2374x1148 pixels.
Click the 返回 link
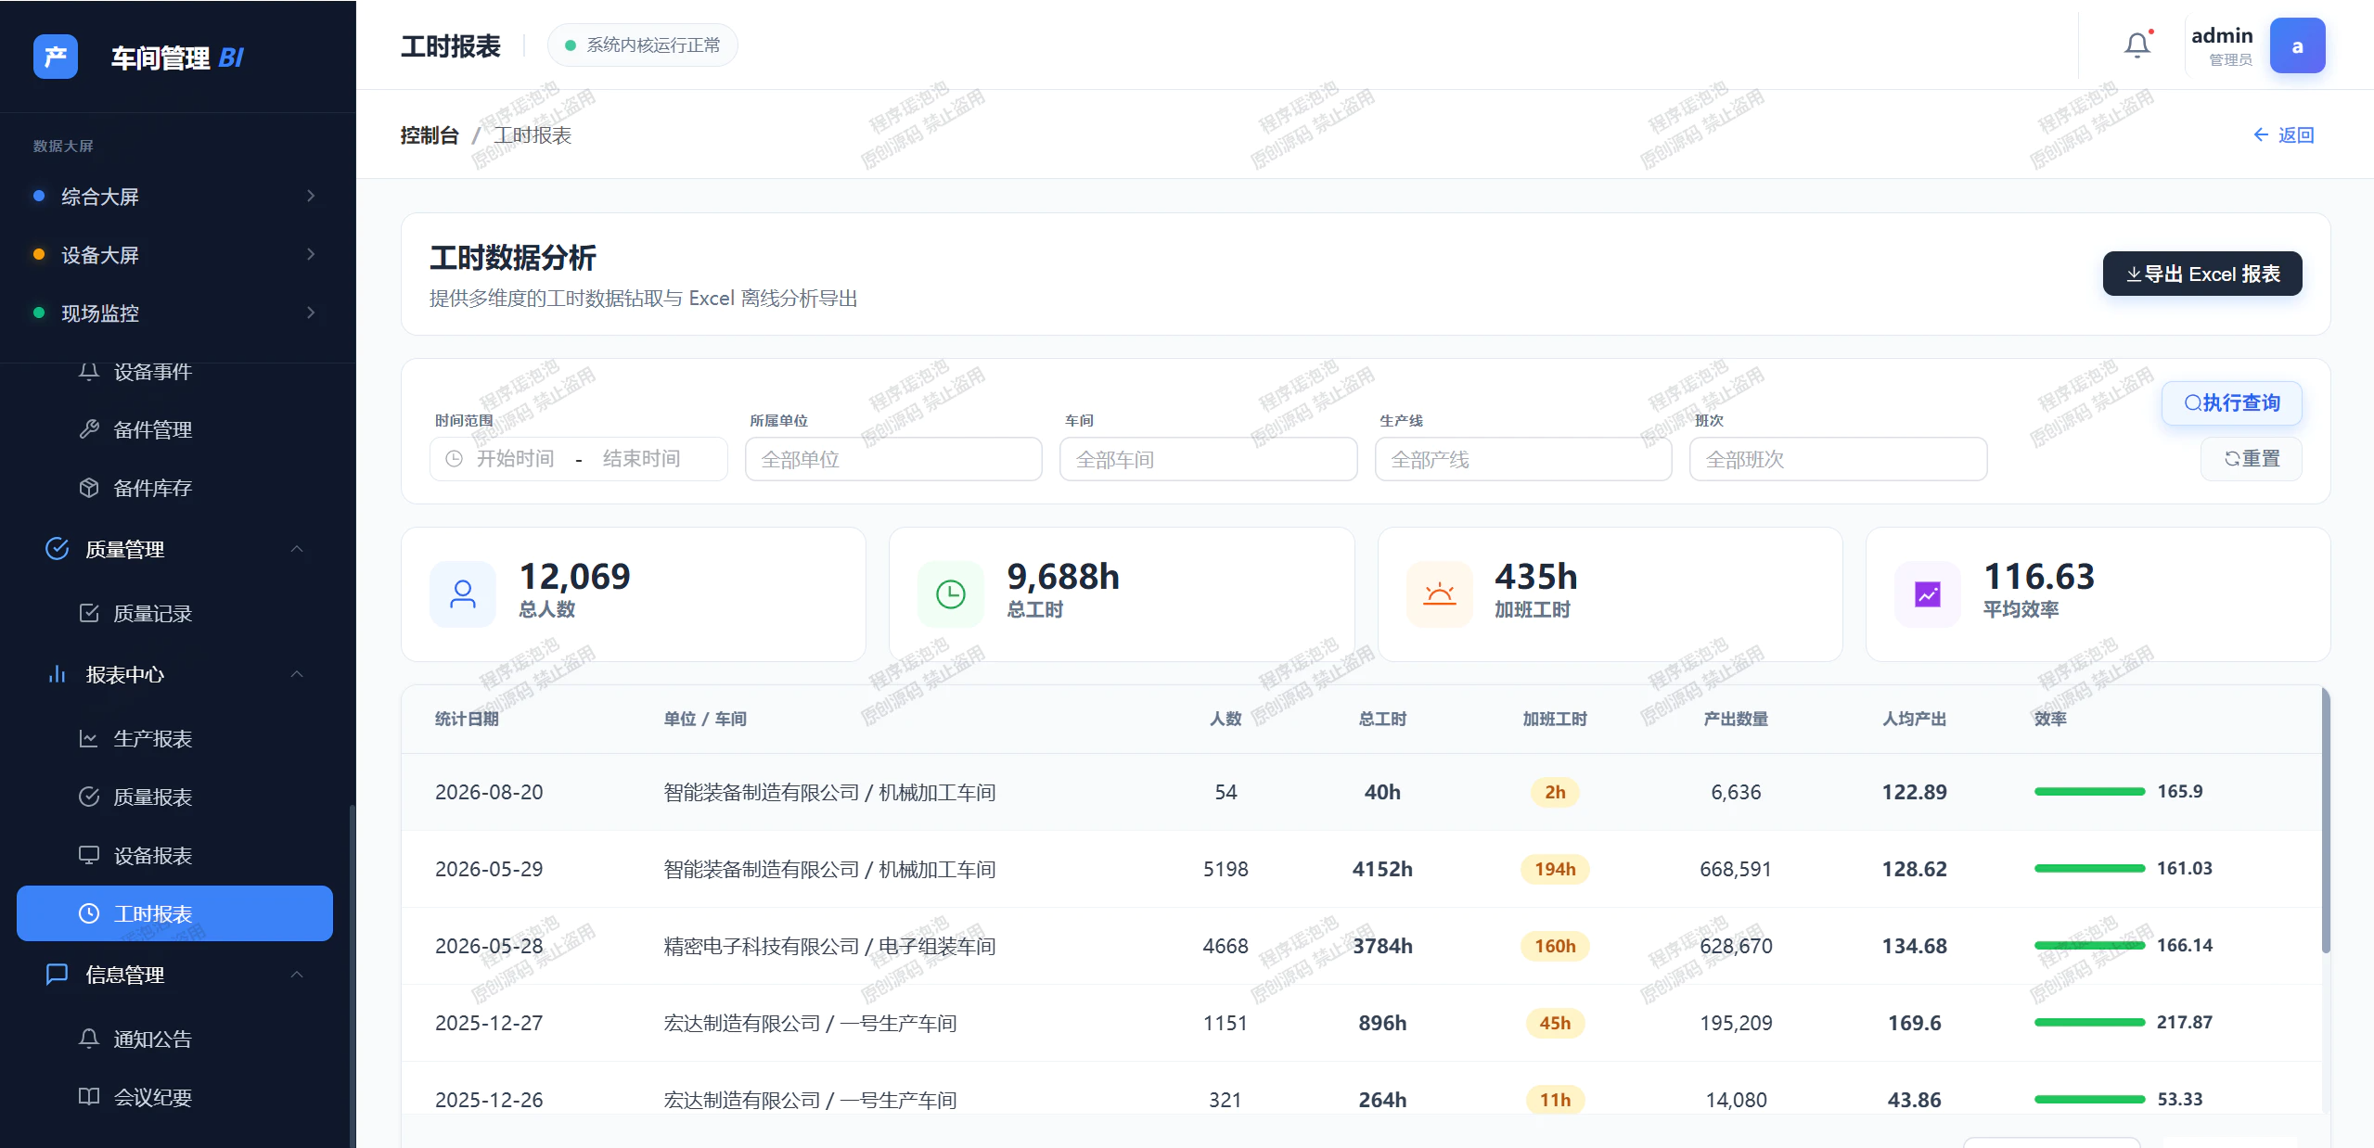tap(2284, 134)
